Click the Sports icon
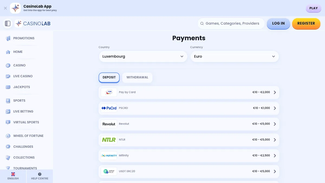 (8, 101)
